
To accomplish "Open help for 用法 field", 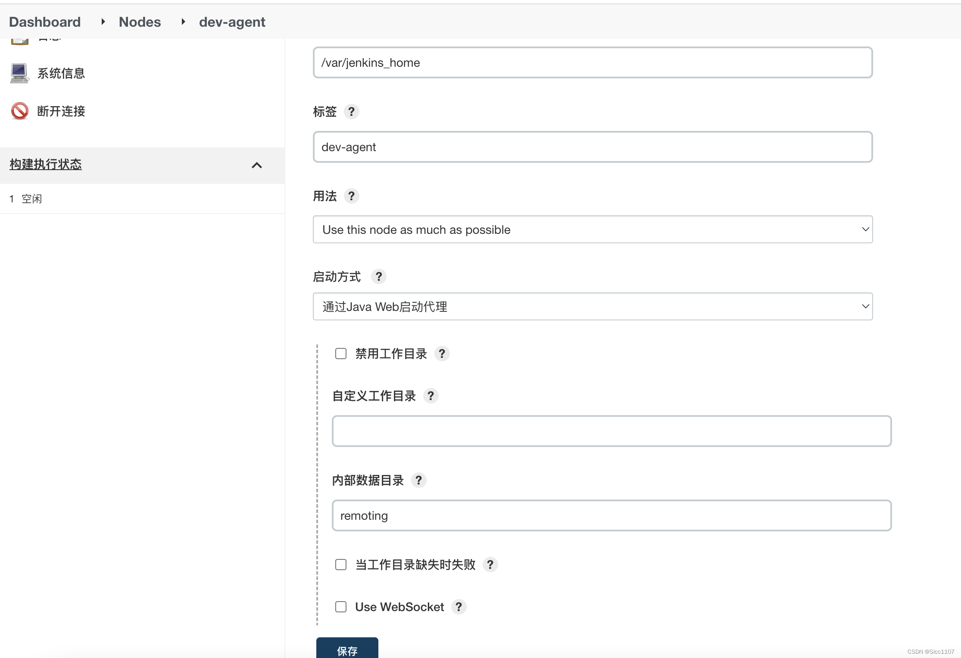I will [351, 196].
